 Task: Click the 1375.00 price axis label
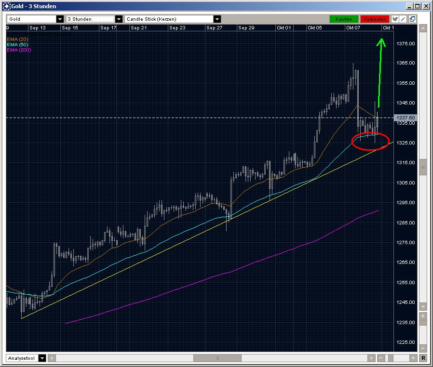pos(406,43)
